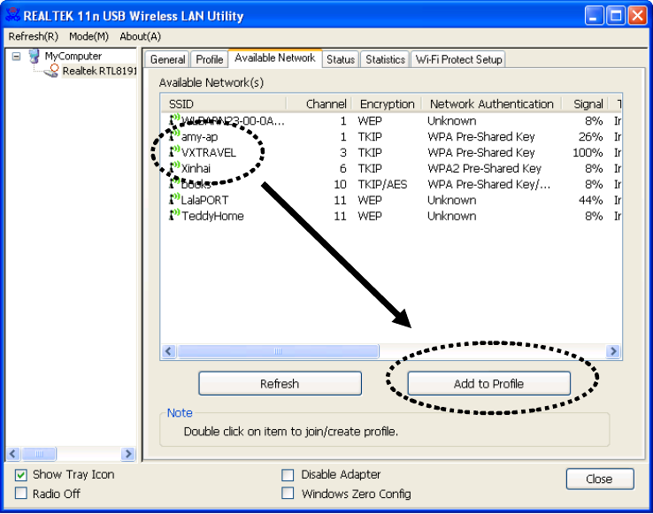653x514 pixels.
Task: Open the Mode(M) menu
Action: pos(88,36)
